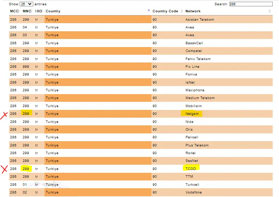Click Turkiye country in Vodafone row
Viewport: 279px width, 197px height.
(52, 192)
